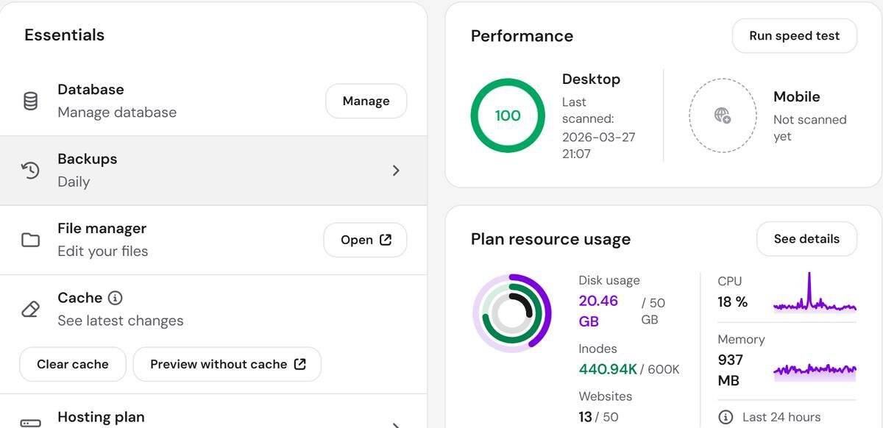Click Clear cache button
The height and width of the screenshot is (428, 883).
(x=73, y=364)
